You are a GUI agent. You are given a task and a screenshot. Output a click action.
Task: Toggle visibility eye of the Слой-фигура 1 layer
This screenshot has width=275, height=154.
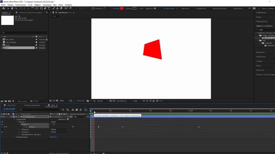2,117
